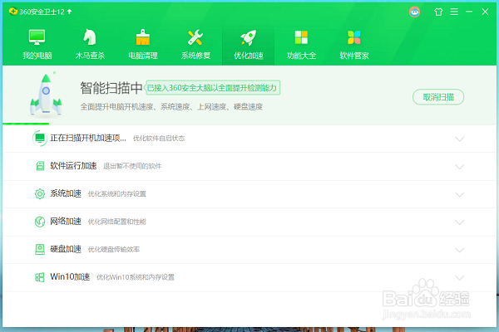Viewport: 499px width, 332px height.
Task: Expand the Win10加速 row chevron
Action: tap(459, 278)
